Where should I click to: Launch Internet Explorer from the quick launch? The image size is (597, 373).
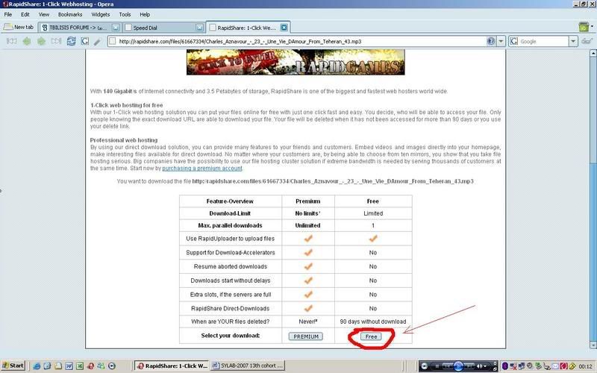(x=37, y=366)
